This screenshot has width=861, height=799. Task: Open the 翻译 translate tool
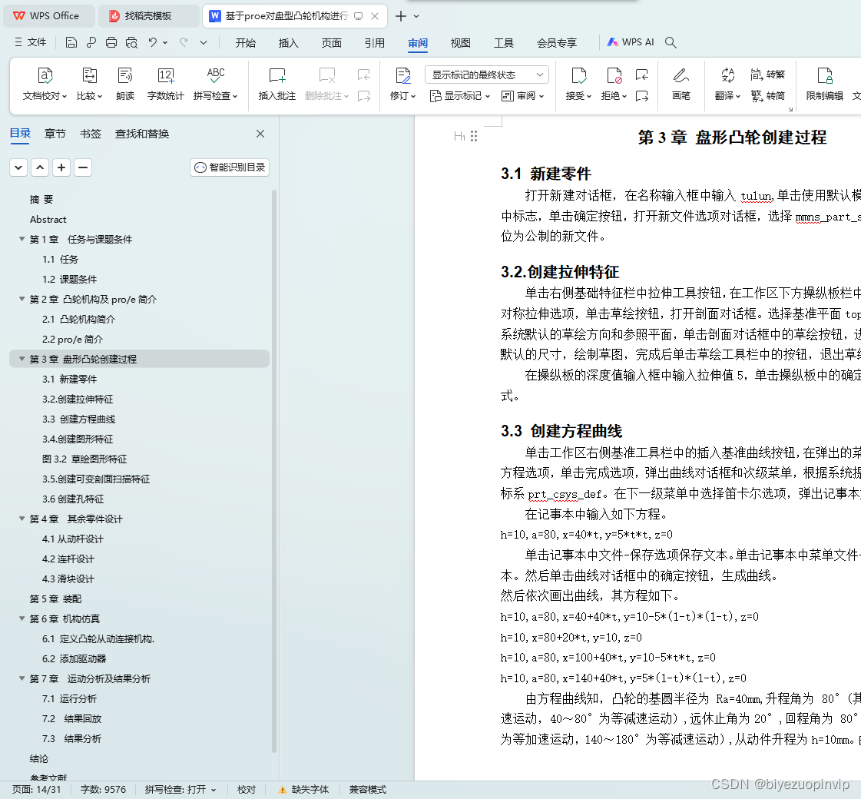(727, 84)
